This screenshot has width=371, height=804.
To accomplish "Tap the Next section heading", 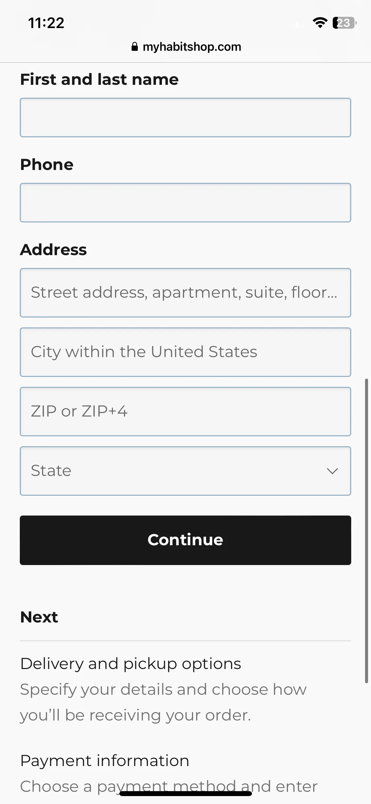I will pos(39,617).
